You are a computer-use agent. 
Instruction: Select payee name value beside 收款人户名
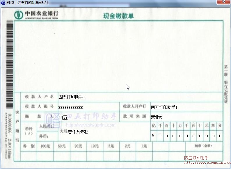click(72, 97)
